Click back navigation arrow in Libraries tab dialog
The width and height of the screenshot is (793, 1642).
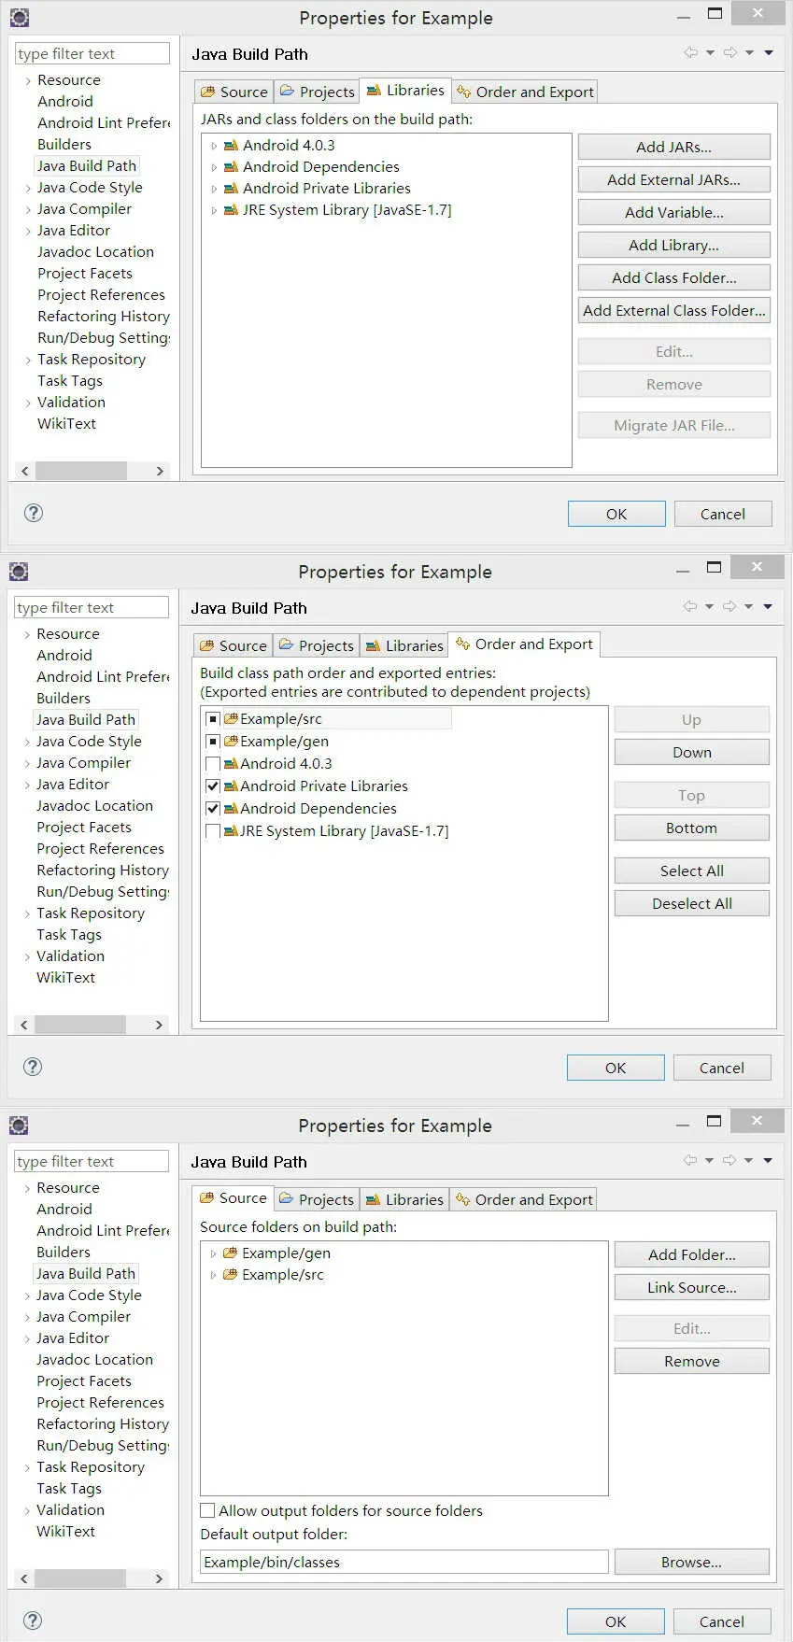[x=691, y=53]
